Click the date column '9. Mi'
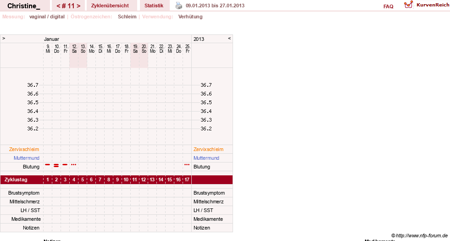 [x=48, y=49]
